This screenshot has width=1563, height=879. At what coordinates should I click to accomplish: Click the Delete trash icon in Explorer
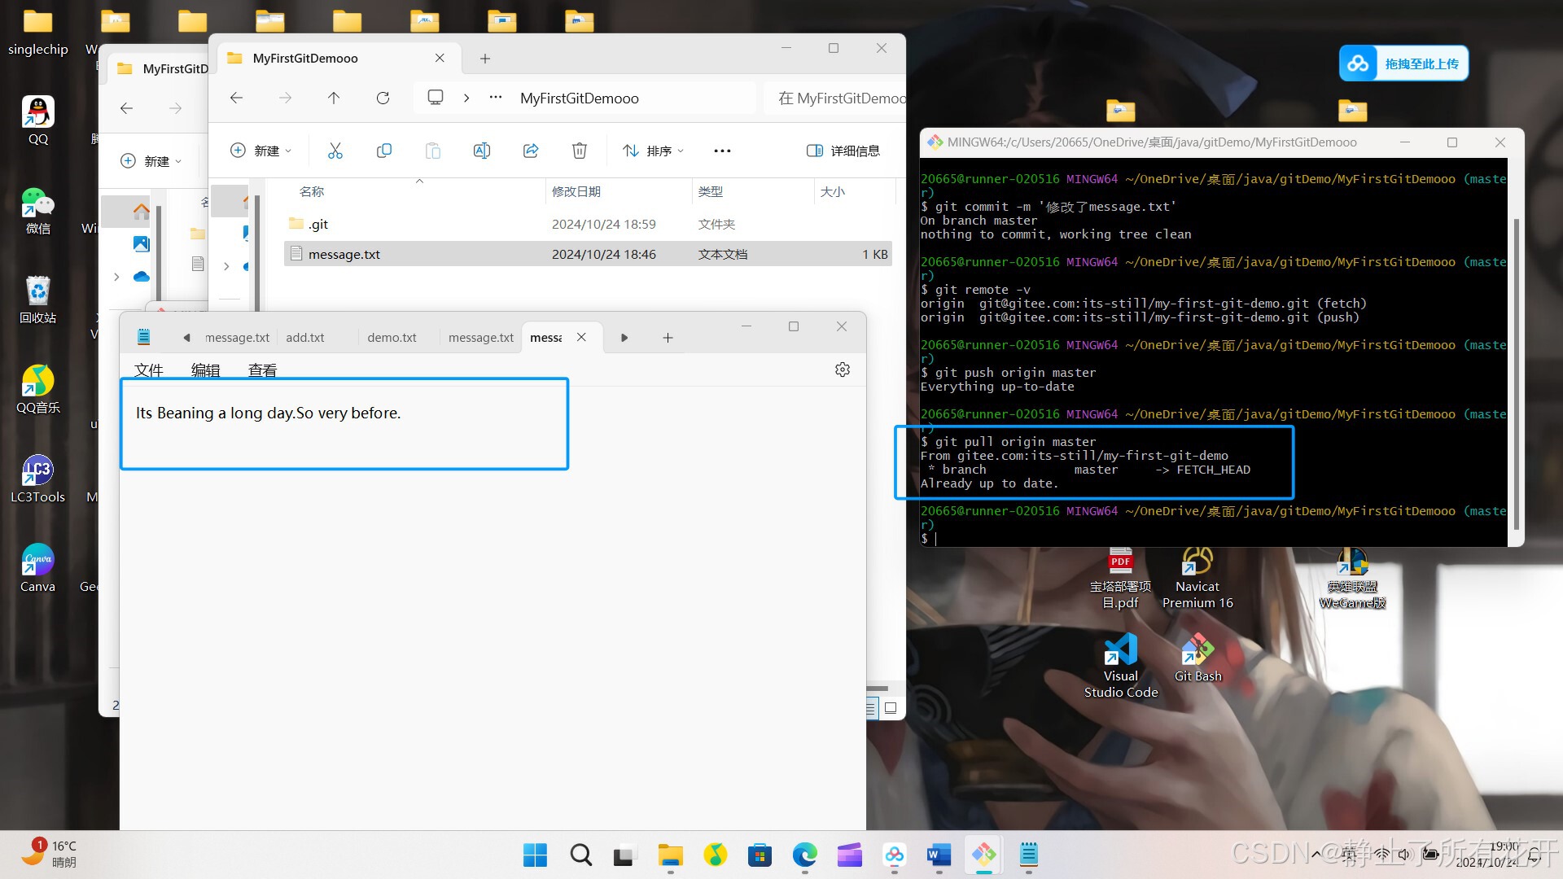(x=579, y=151)
